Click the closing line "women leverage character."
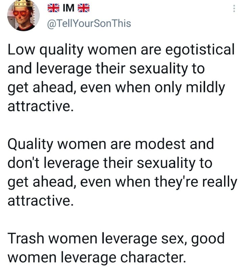Viewport: 246px width, 270px height. [x=97, y=258]
